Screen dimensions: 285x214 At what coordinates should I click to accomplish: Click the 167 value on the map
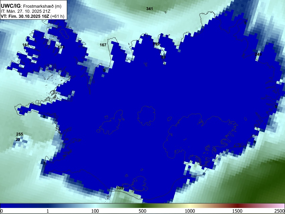click(103, 45)
